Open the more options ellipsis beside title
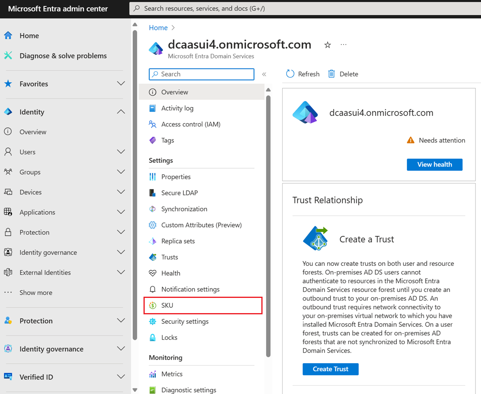 coord(344,44)
